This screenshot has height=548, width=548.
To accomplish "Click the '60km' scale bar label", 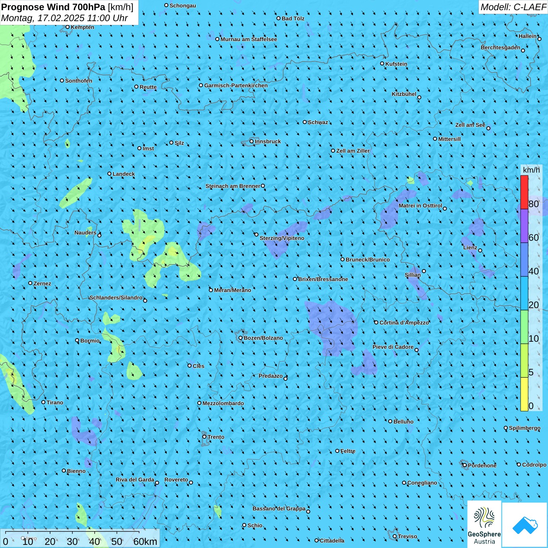I will [x=145, y=541].
